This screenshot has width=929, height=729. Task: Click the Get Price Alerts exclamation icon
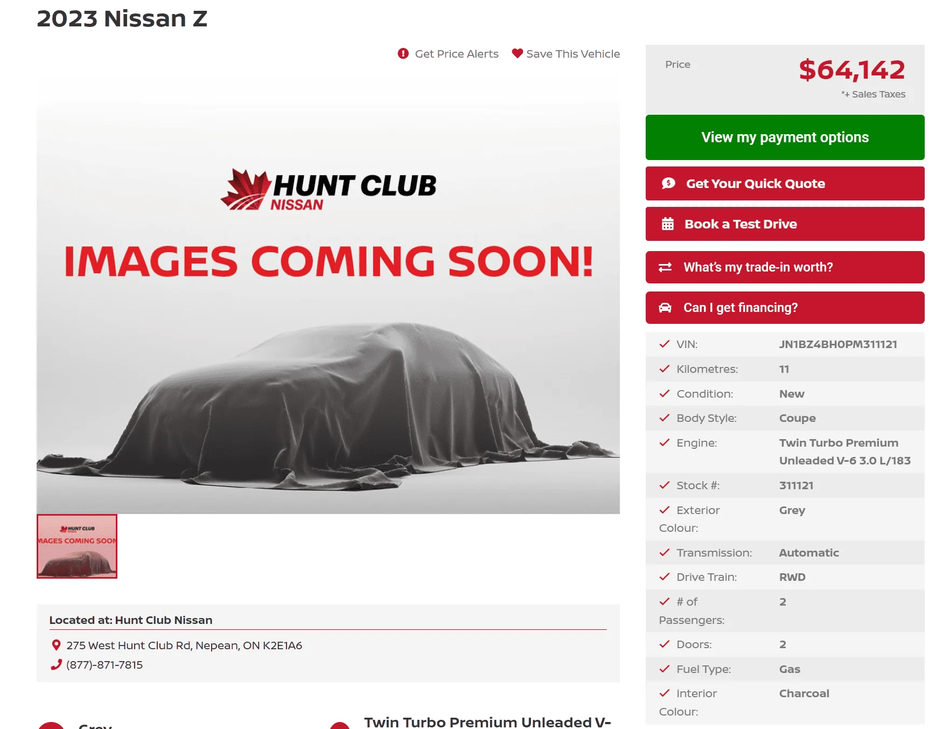(x=403, y=53)
